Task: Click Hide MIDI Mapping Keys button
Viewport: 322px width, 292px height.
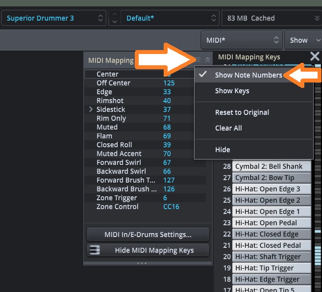Action: click(148, 250)
